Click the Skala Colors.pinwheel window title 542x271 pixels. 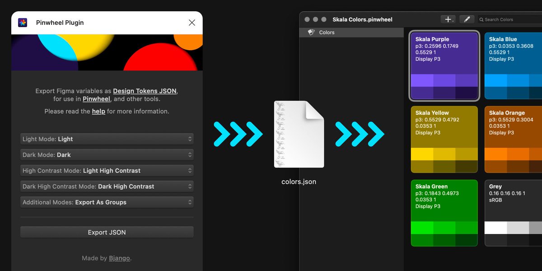click(362, 19)
